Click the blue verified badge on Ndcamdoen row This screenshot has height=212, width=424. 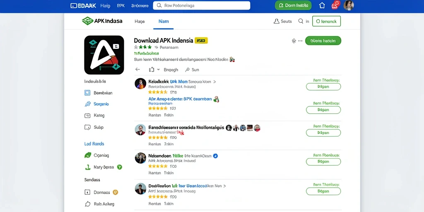coord(215,156)
